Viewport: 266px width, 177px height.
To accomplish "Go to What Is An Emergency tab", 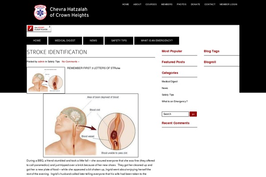I will pos(156,41).
